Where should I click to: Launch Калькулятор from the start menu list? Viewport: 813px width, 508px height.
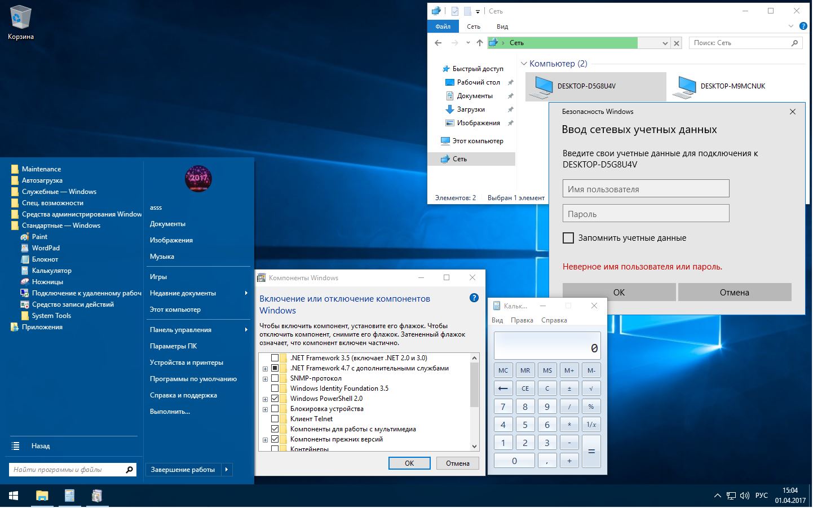(51, 271)
